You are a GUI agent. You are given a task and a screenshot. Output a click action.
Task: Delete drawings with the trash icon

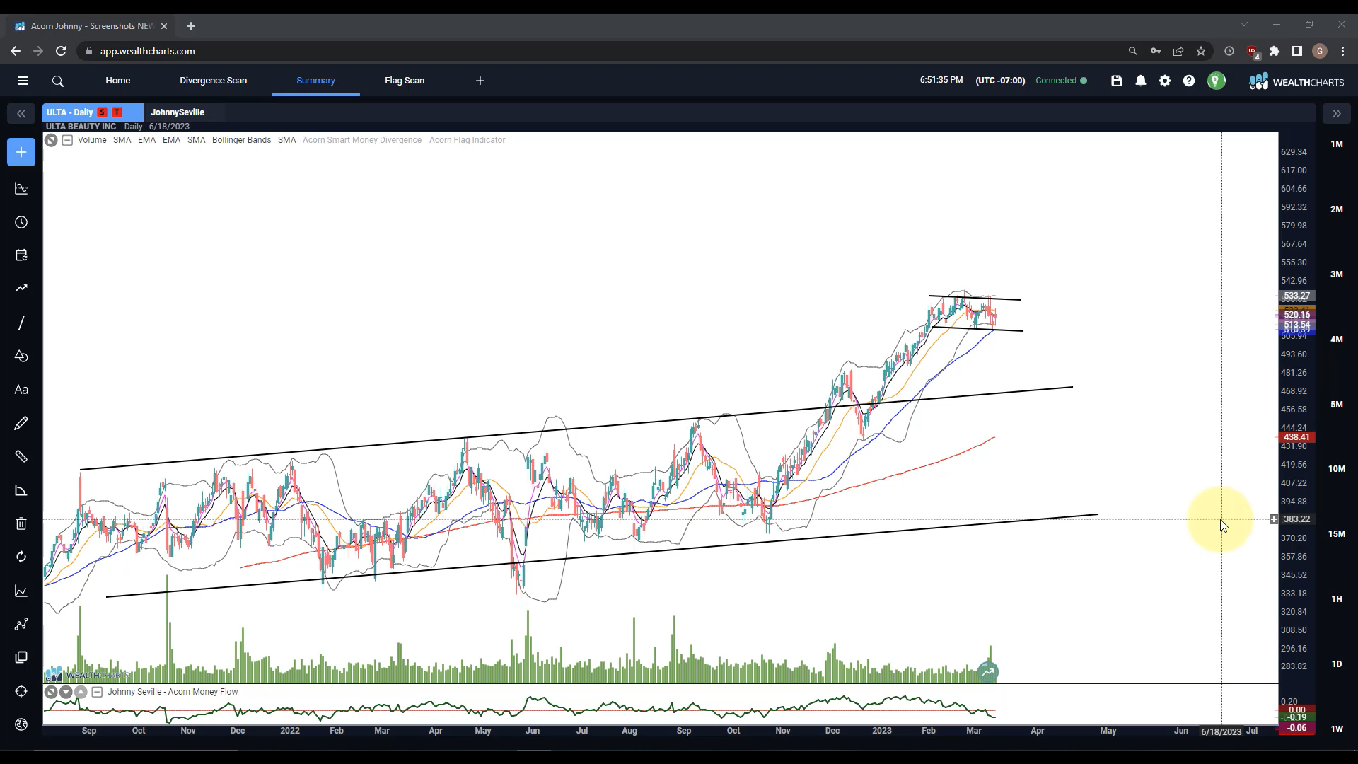pos(21,523)
